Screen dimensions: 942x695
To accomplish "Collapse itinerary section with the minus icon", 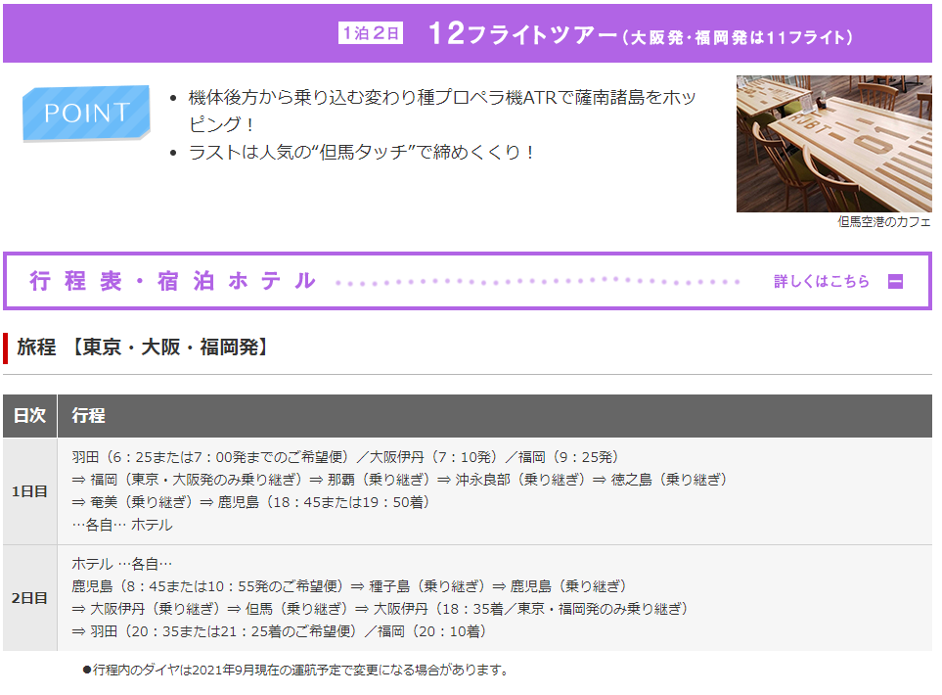I will tap(894, 282).
